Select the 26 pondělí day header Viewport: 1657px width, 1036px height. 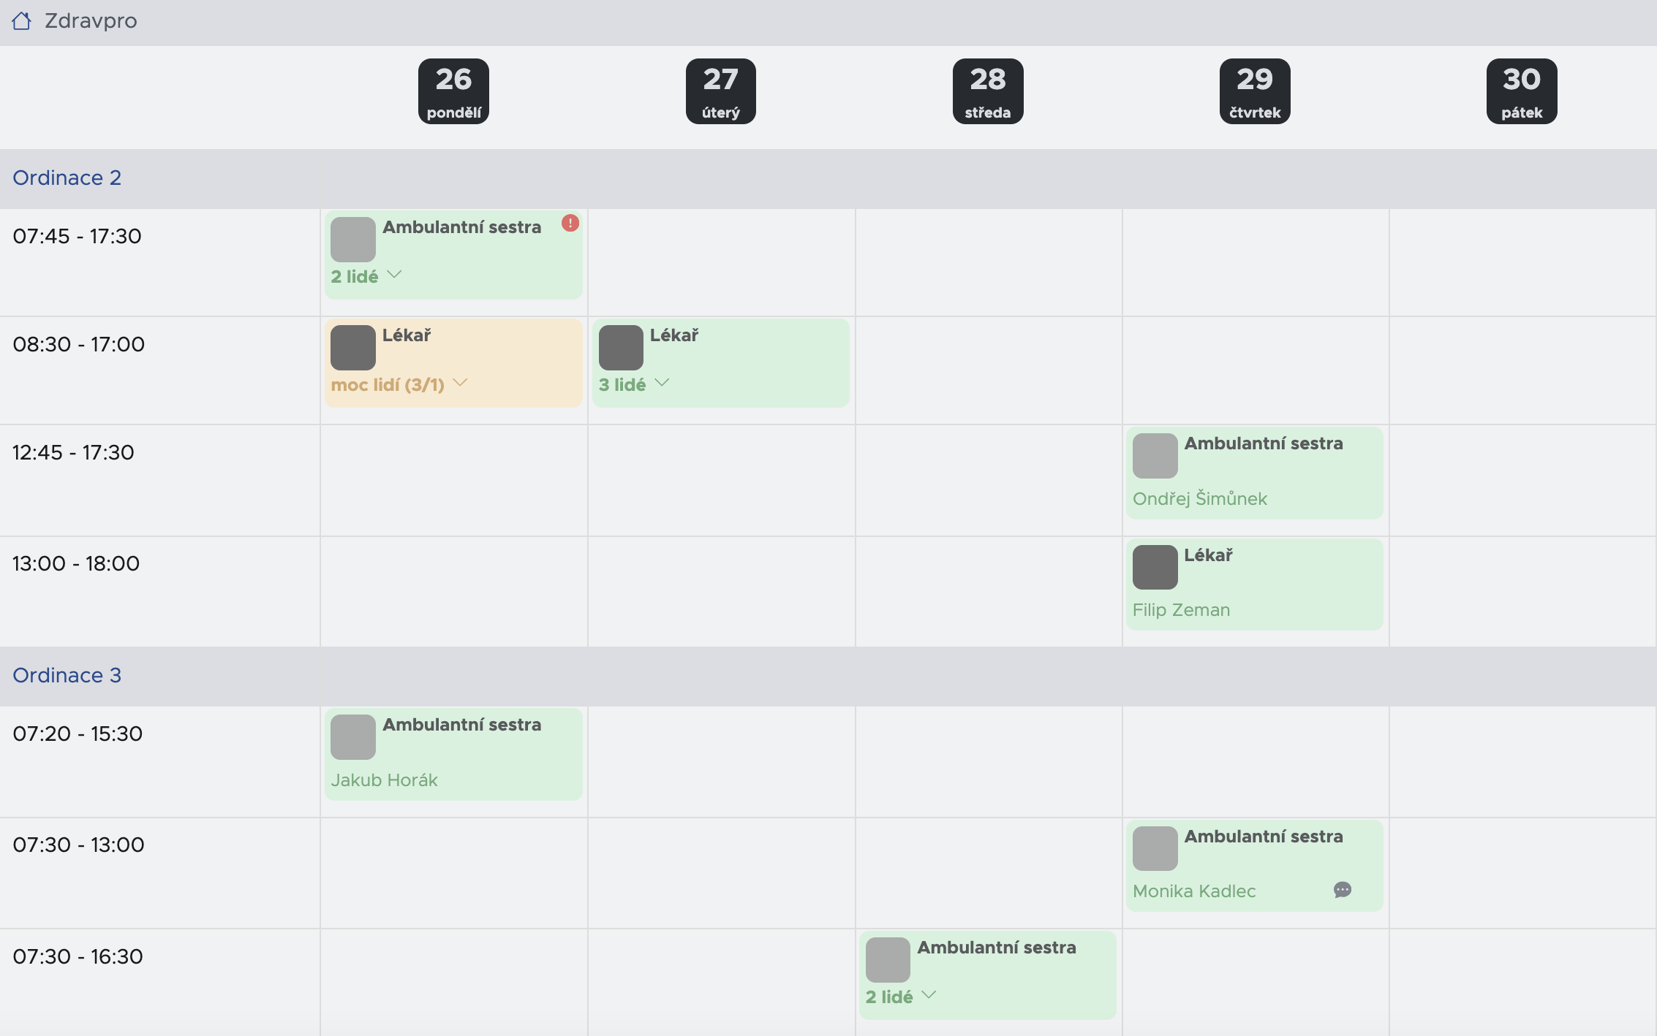click(453, 91)
